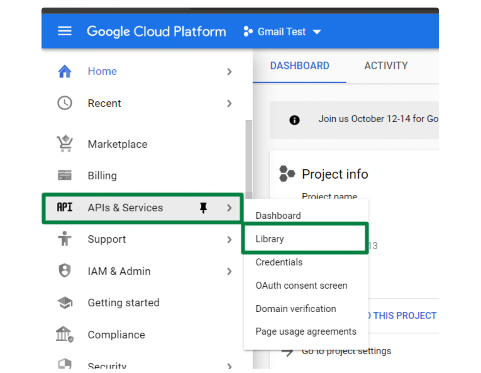Open the Marketplace menu label

click(118, 144)
